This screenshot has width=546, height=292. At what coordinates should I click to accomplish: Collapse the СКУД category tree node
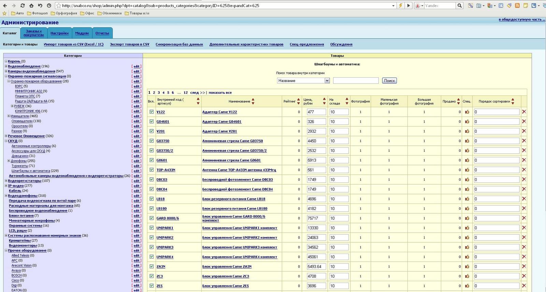(x=6, y=141)
